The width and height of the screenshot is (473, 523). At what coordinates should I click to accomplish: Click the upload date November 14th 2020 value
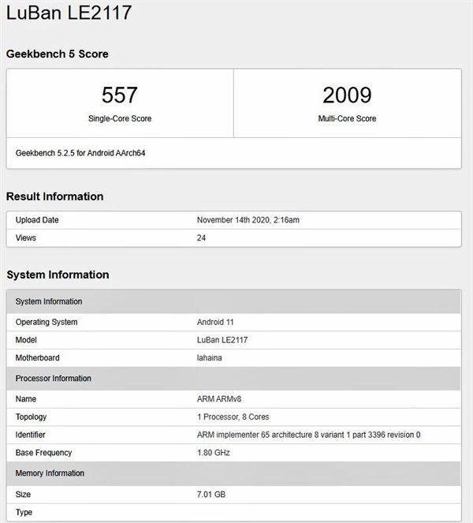(x=248, y=220)
